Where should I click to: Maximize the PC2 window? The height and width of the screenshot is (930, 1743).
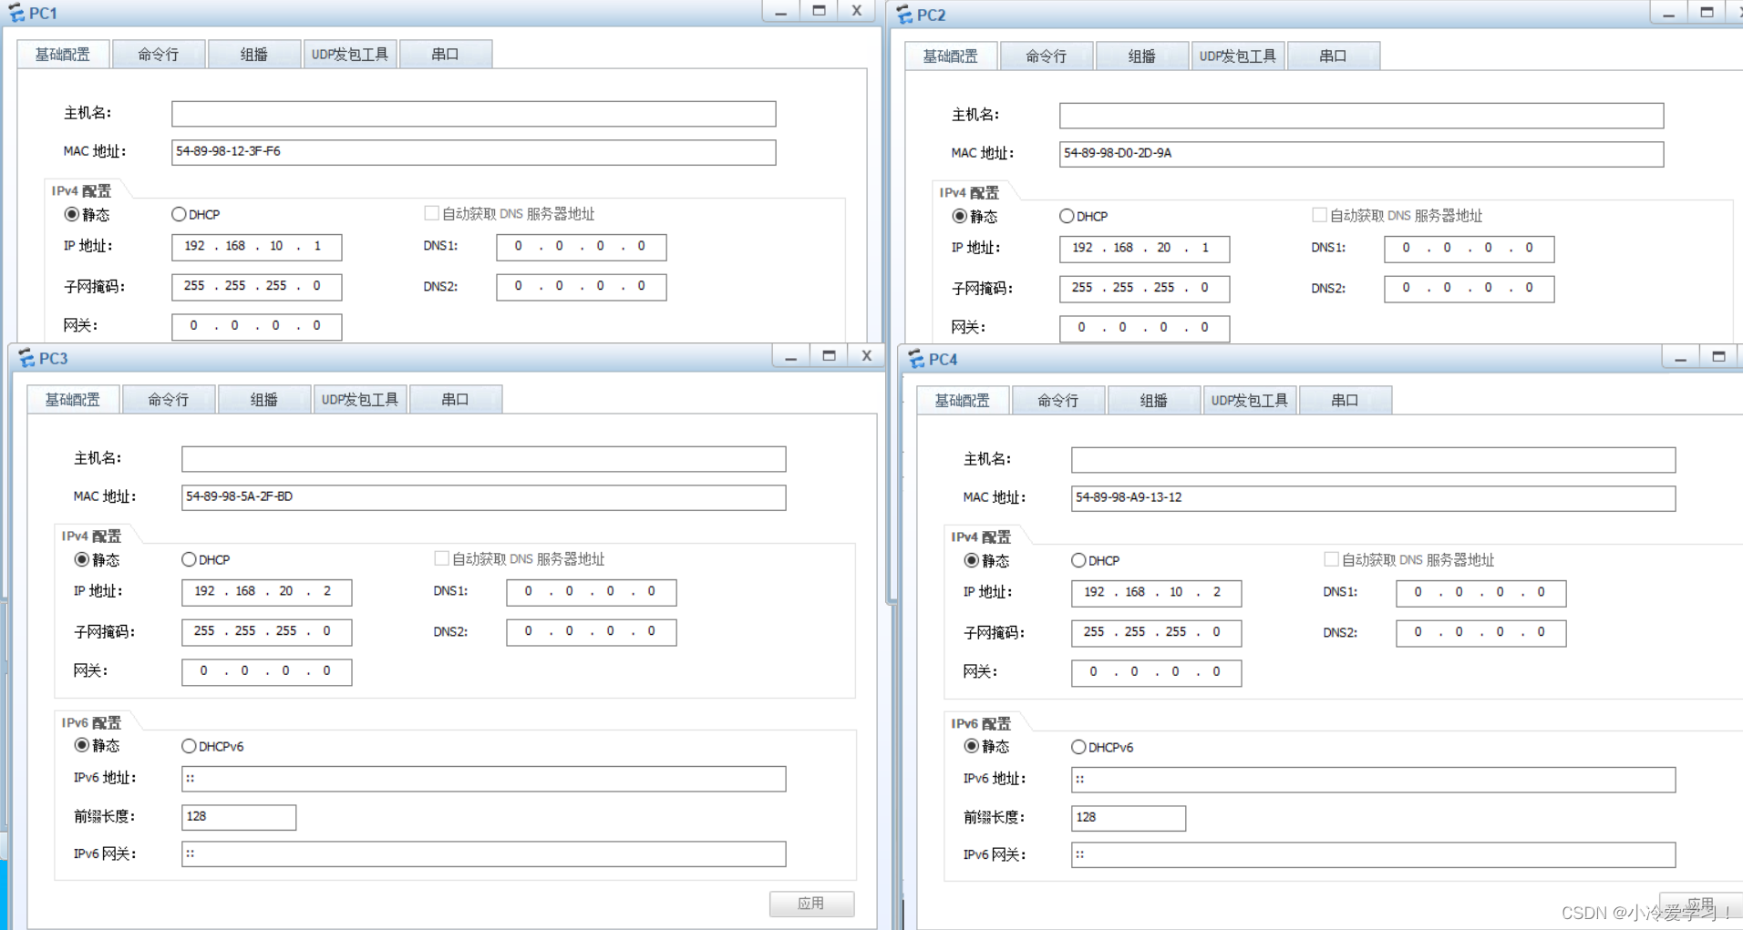1707,13
